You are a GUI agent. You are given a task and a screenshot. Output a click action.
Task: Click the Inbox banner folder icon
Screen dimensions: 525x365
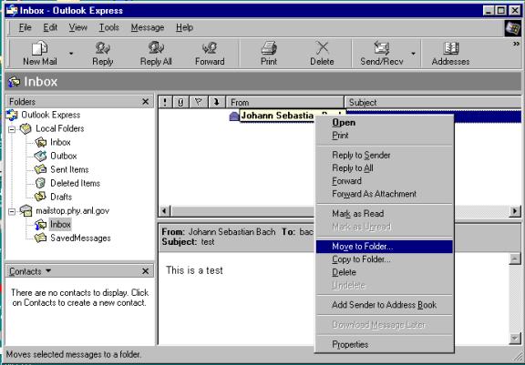pos(15,82)
